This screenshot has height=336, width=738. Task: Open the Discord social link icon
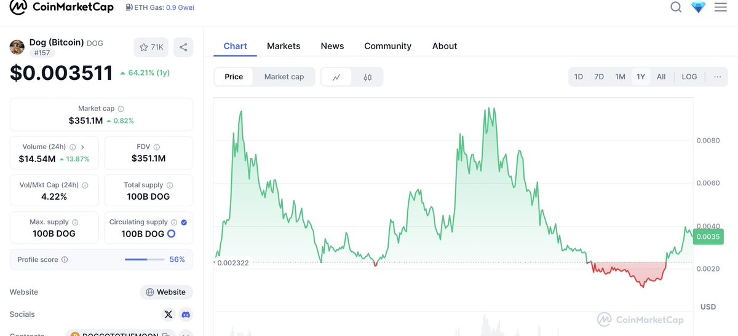(186, 315)
